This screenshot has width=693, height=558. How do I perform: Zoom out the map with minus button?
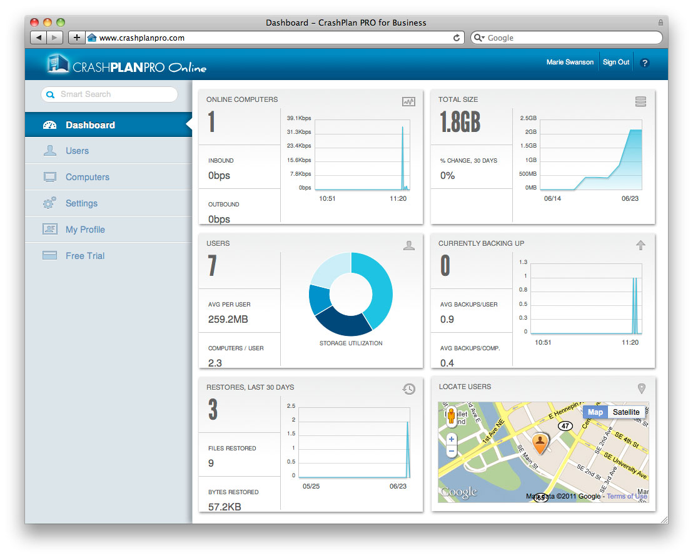pyautogui.click(x=451, y=451)
